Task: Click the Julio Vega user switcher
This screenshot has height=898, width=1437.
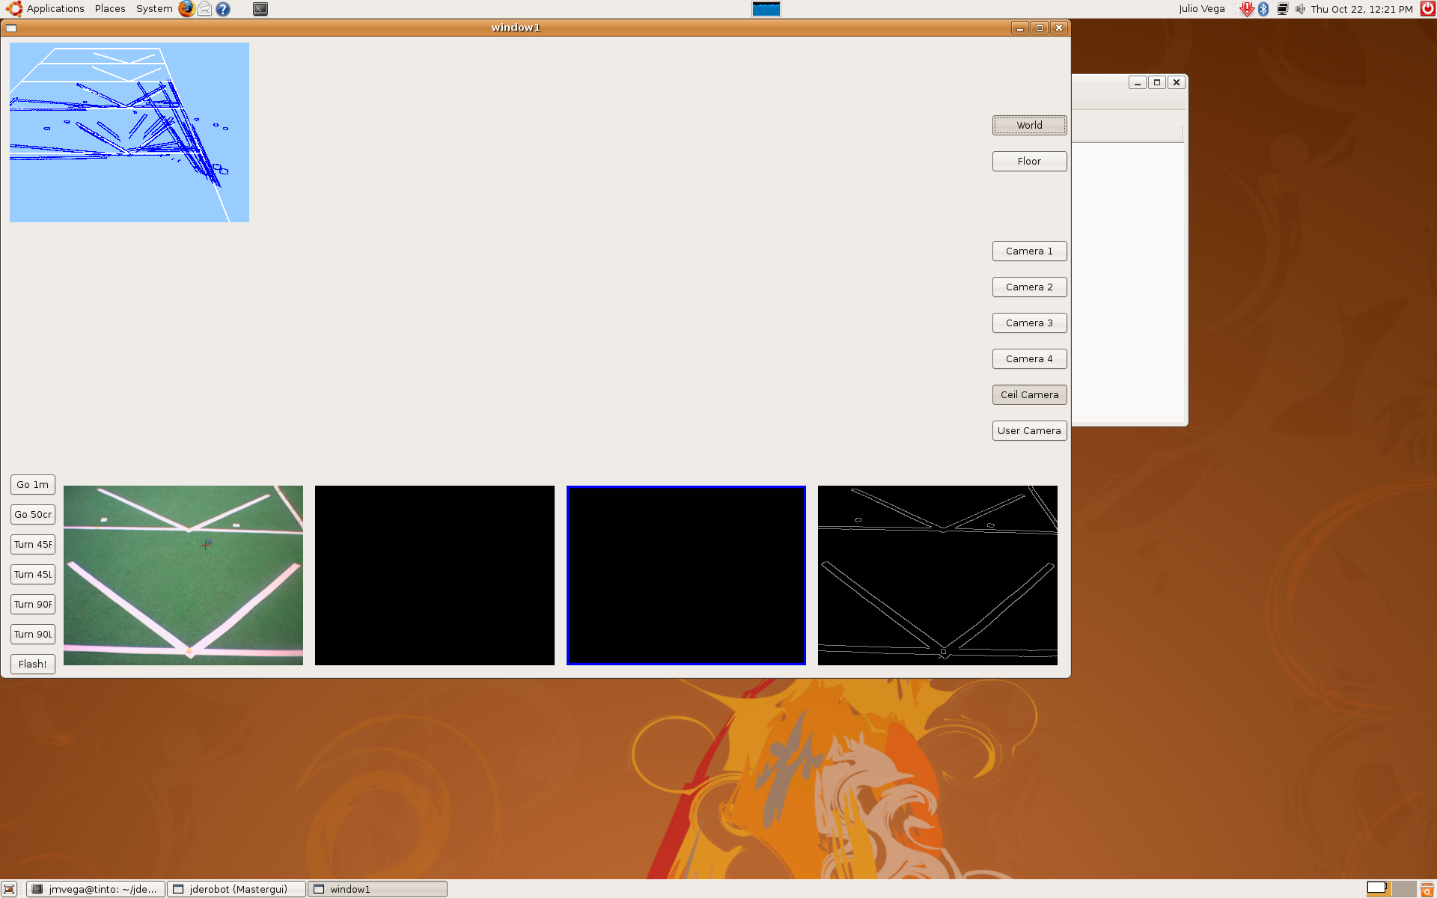Action: click(x=1201, y=9)
